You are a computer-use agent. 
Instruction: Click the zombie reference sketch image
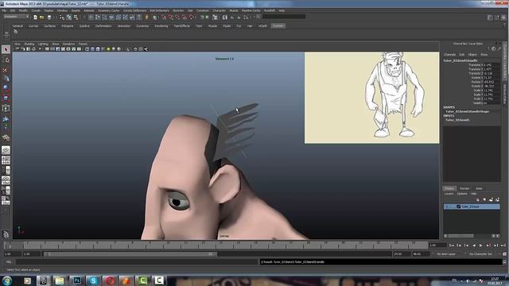click(x=371, y=98)
